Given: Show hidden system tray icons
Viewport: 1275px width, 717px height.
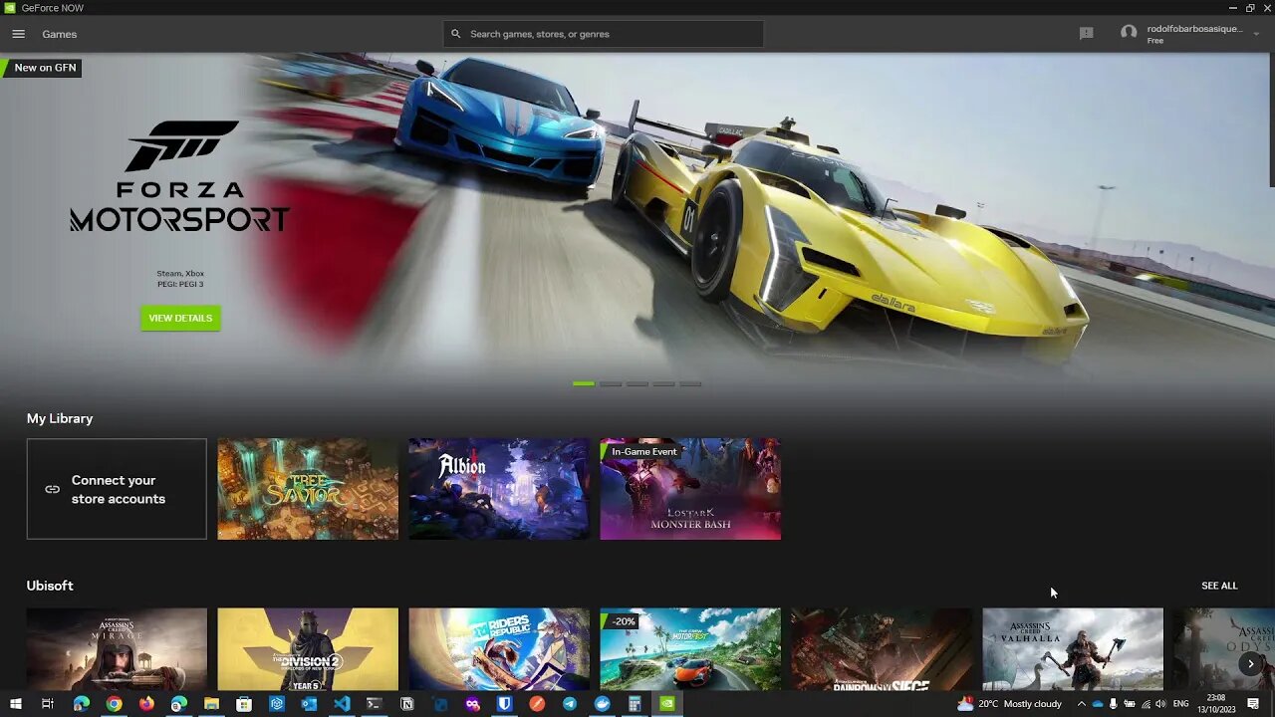Looking at the screenshot, I should tap(1081, 703).
